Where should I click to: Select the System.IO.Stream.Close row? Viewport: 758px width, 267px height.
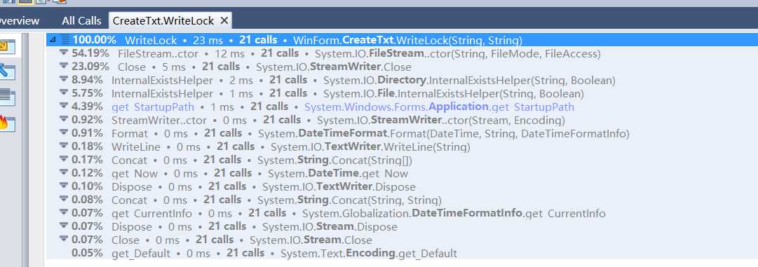point(402,240)
